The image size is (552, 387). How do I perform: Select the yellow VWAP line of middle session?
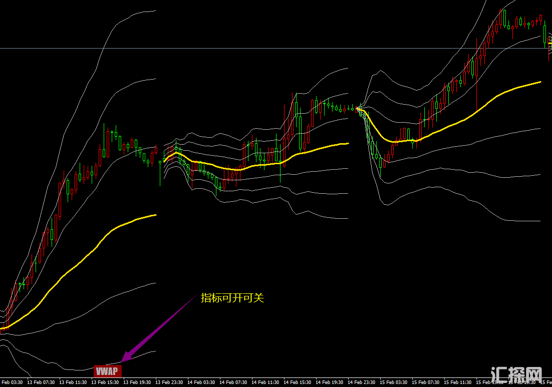click(x=260, y=164)
